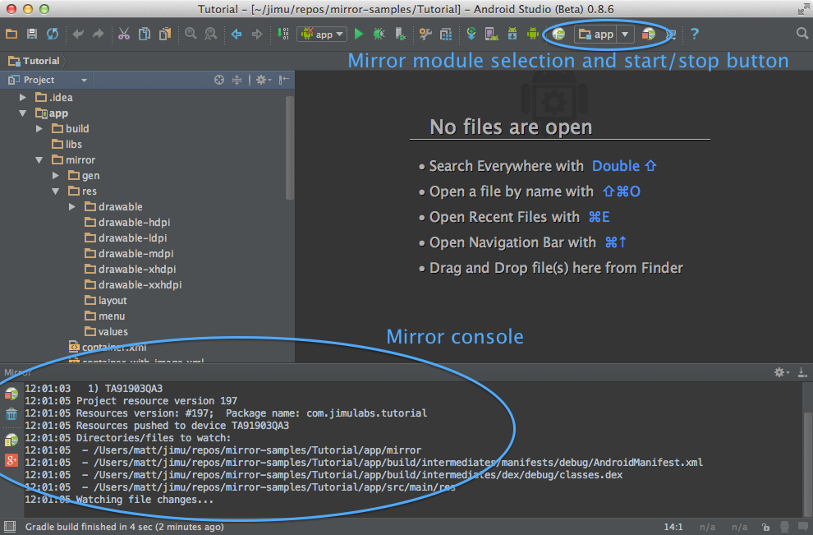This screenshot has height=535, width=813.
Task: Open Project Structure wrench icon
Action: click(425, 35)
